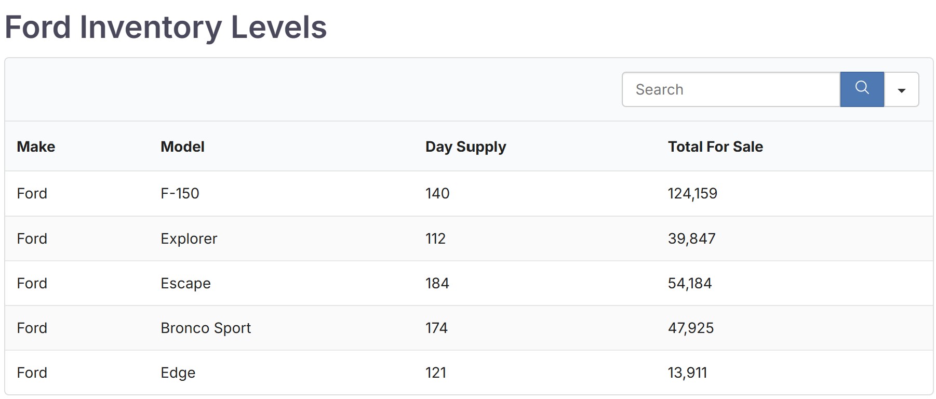Click the 124,159 total for sale value
This screenshot has width=936, height=399.
tap(692, 194)
